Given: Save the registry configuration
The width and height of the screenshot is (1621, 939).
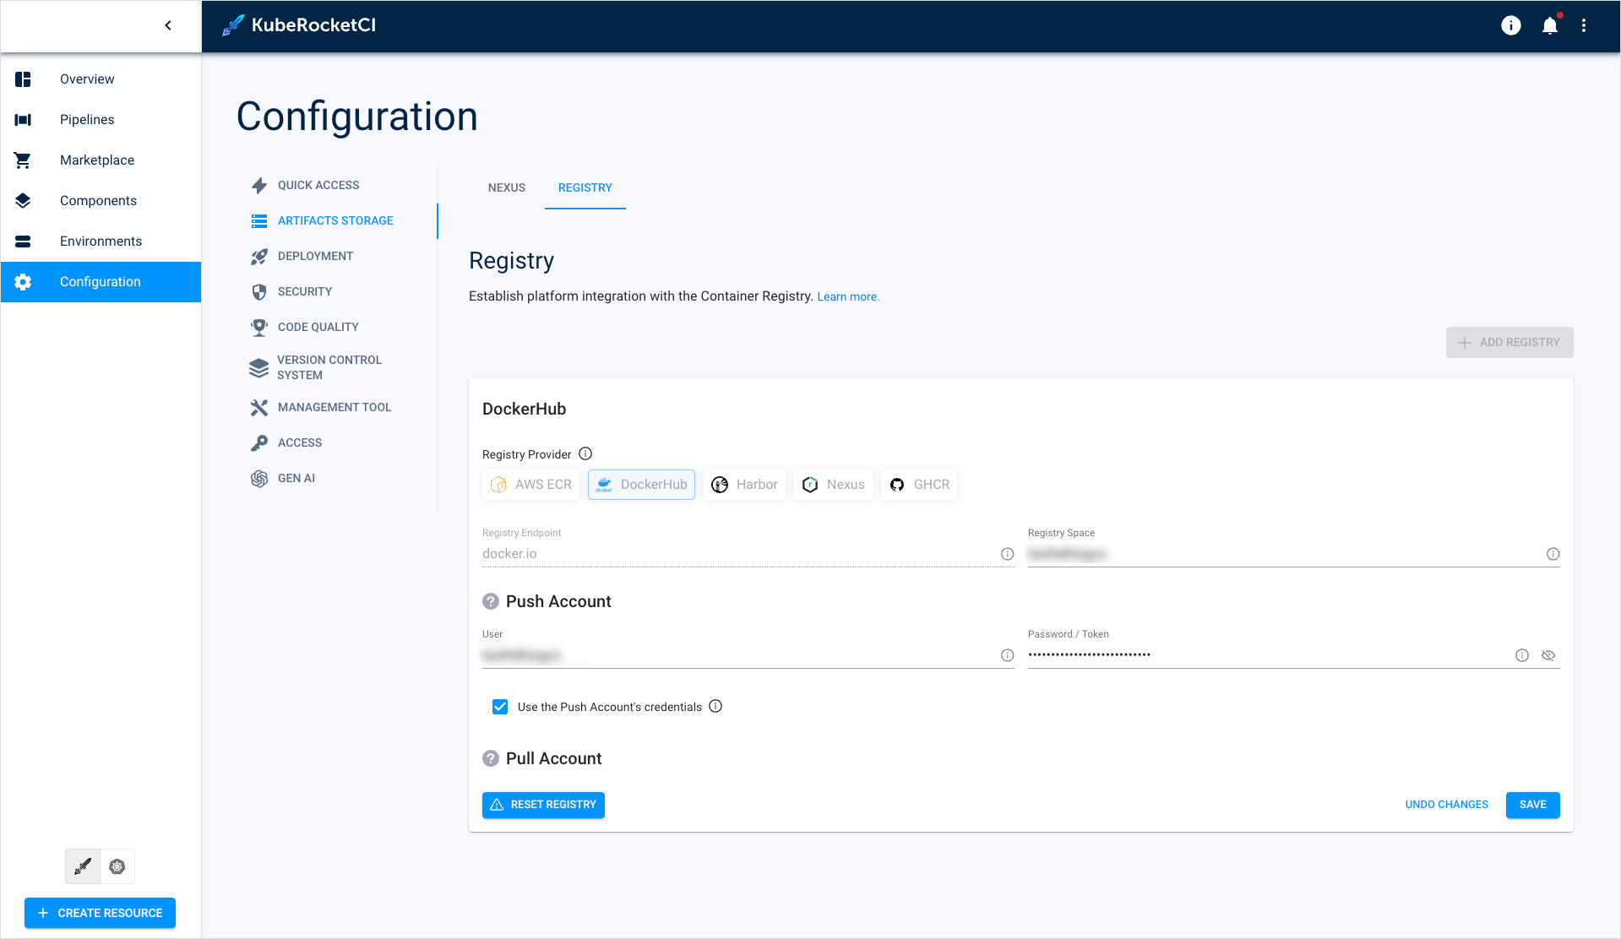Looking at the screenshot, I should point(1532,805).
